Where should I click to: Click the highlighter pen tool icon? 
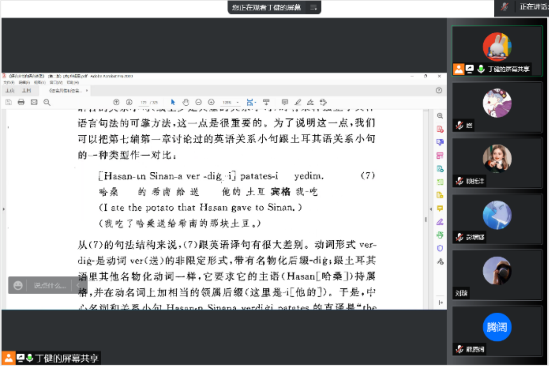(x=298, y=102)
